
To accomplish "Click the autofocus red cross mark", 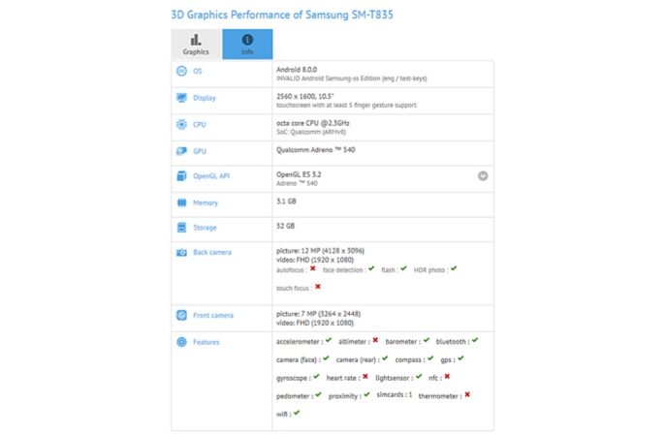I will pyautogui.click(x=313, y=268).
